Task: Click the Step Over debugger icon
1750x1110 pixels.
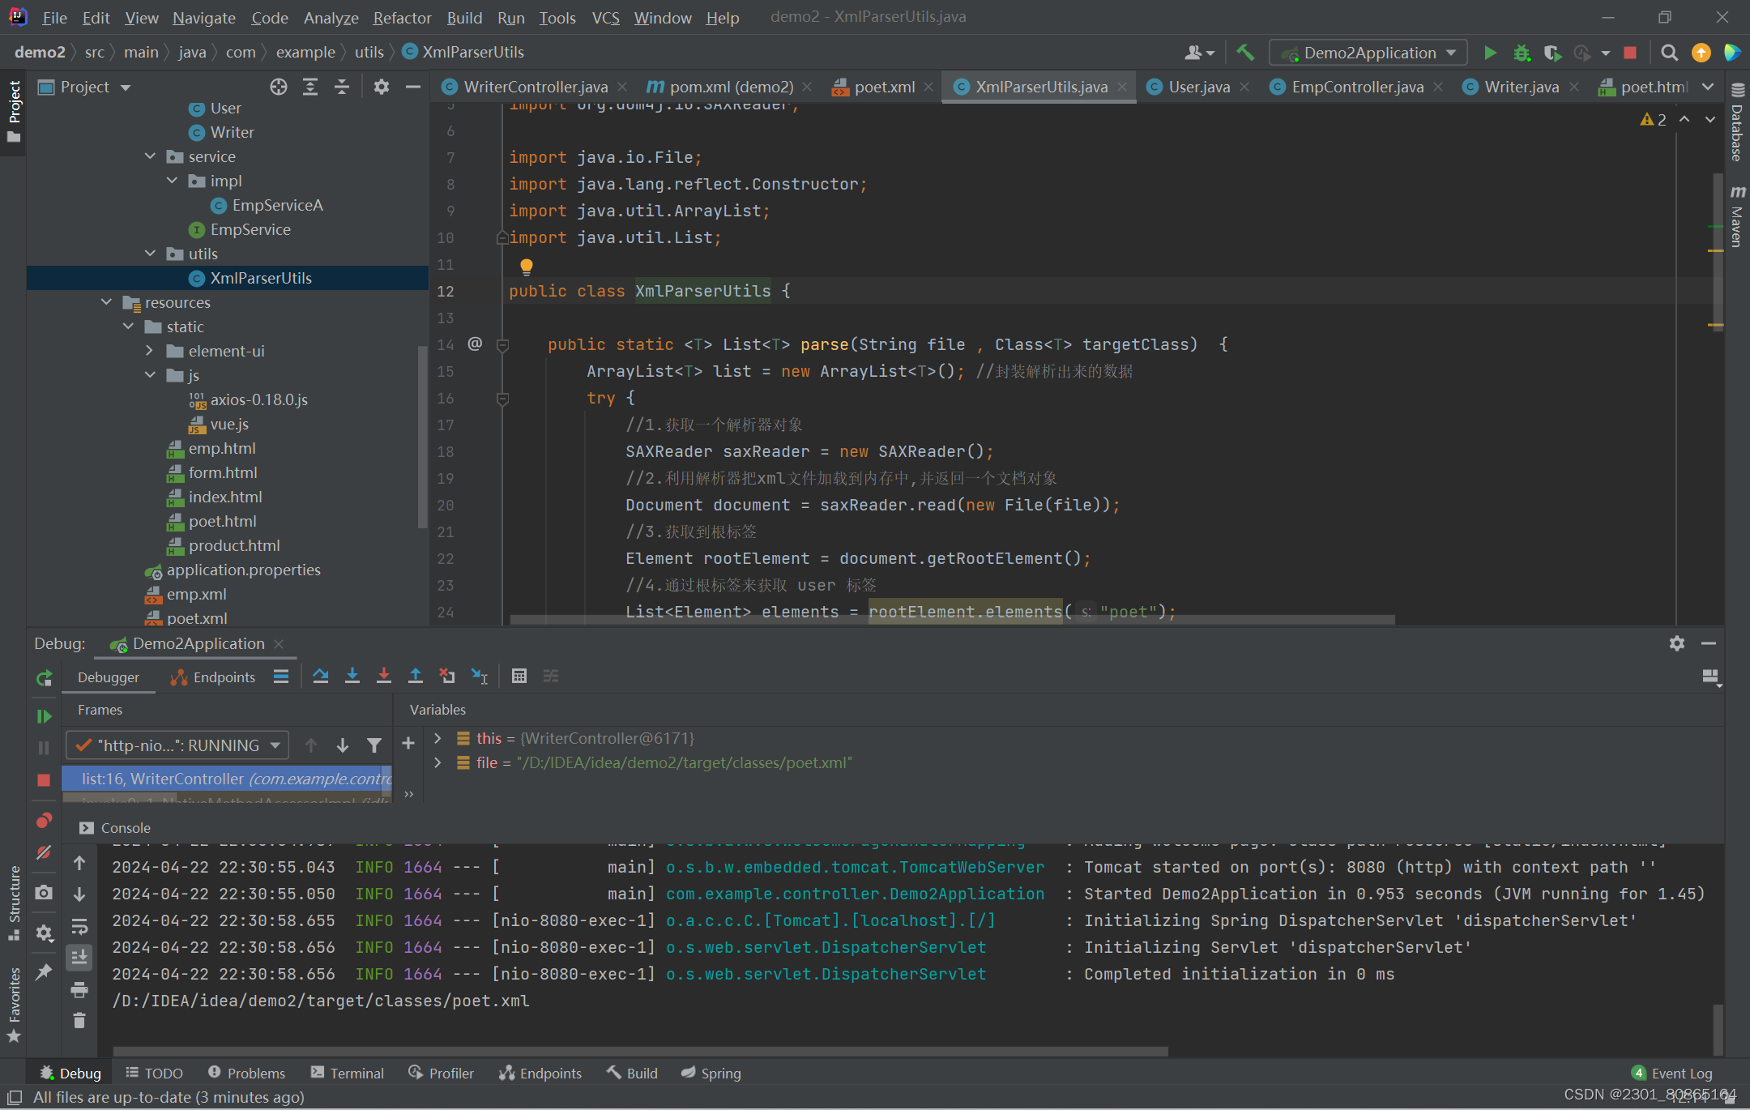Action: click(x=321, y=676)
